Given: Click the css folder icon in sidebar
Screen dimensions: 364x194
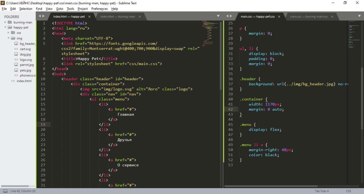Looking at the screenshot, I should 13,33.
